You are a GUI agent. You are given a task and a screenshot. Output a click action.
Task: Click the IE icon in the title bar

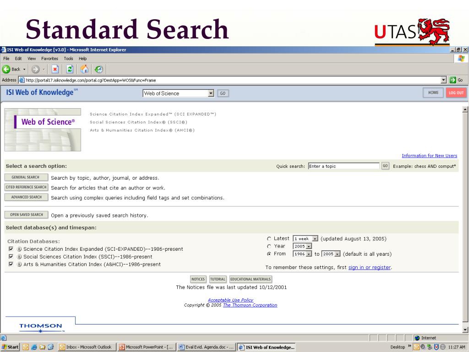tap(4, 49)
